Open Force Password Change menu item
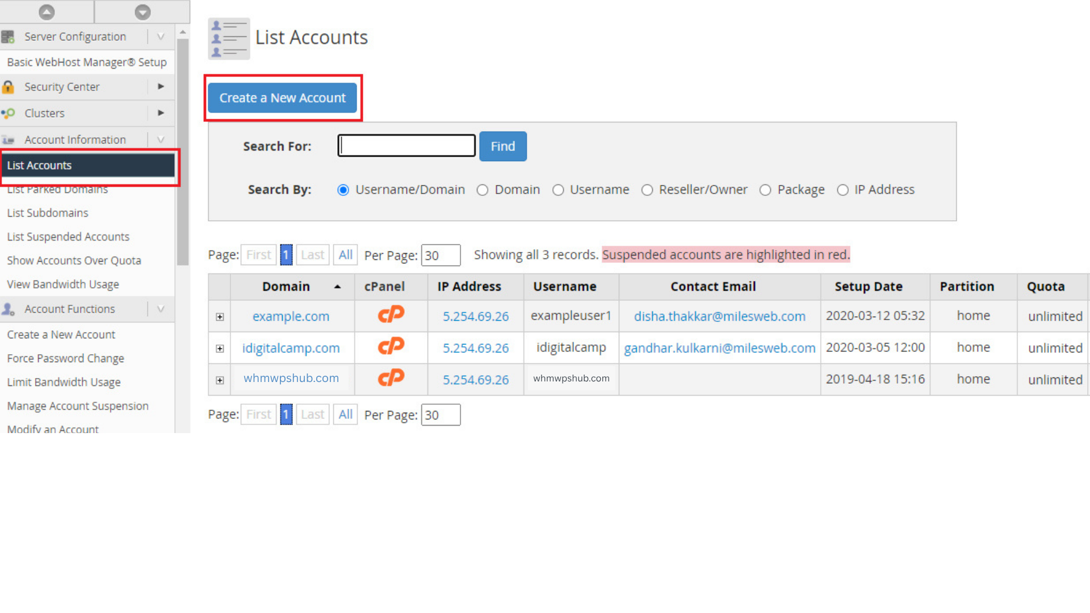1090x613 pixels. point(65,359)
